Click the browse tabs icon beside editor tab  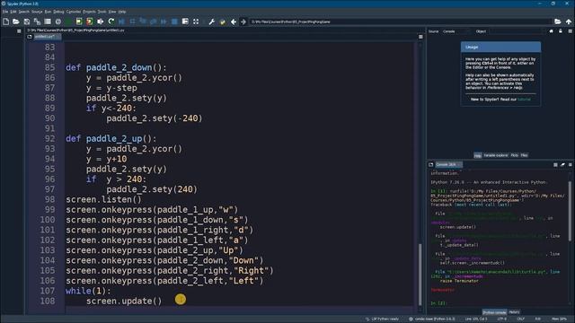coord(30,37)
